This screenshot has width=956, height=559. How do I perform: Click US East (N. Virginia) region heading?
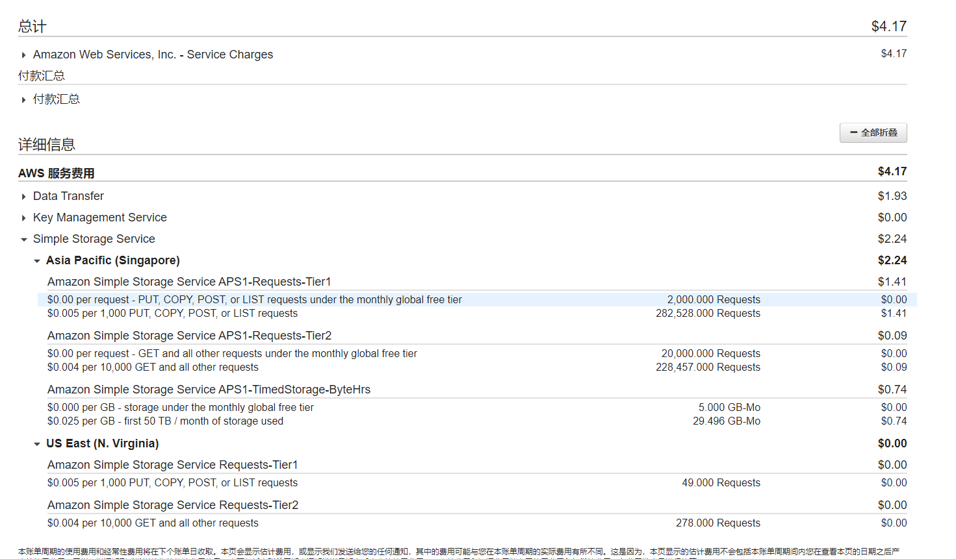point(103,443)
